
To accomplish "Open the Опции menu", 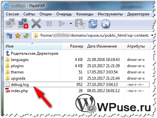I will pos(45,14).
